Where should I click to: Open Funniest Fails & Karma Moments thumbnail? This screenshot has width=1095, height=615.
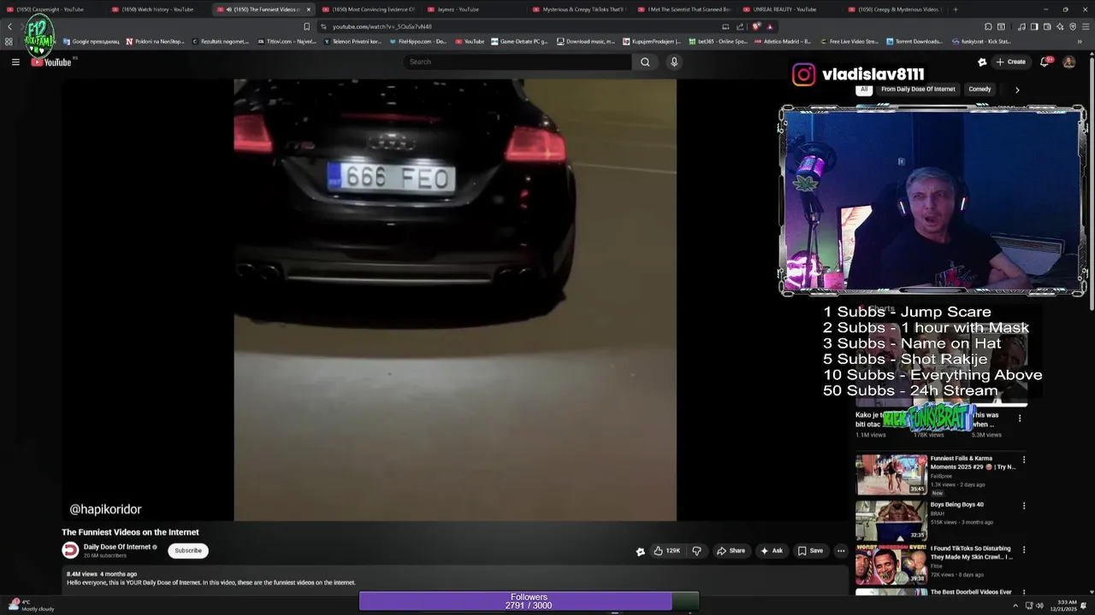[x=891, y=474]
